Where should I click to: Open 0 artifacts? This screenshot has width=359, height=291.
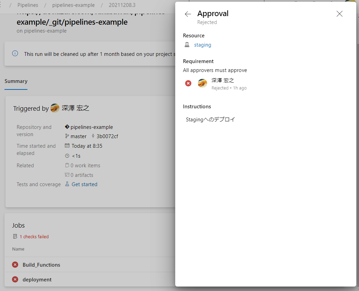coord(82,175)
